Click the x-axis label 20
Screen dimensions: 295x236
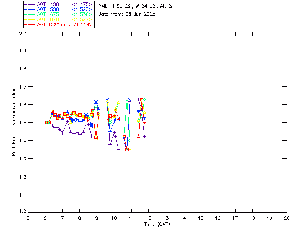click(287, 218)
